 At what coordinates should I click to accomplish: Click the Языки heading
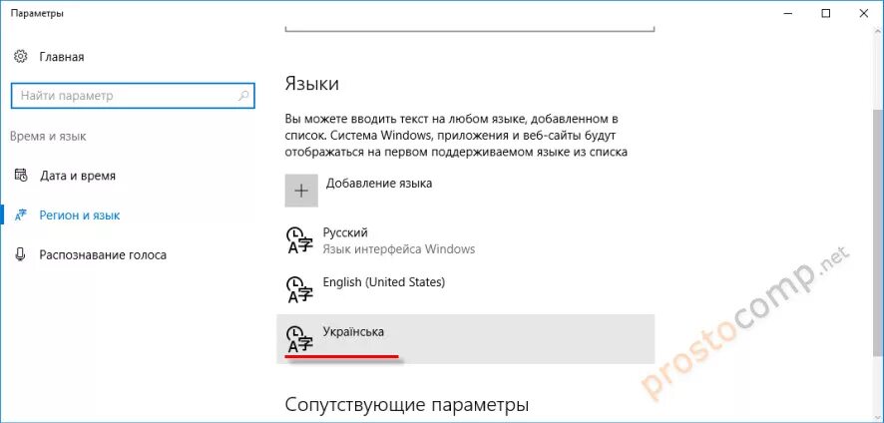311,84
